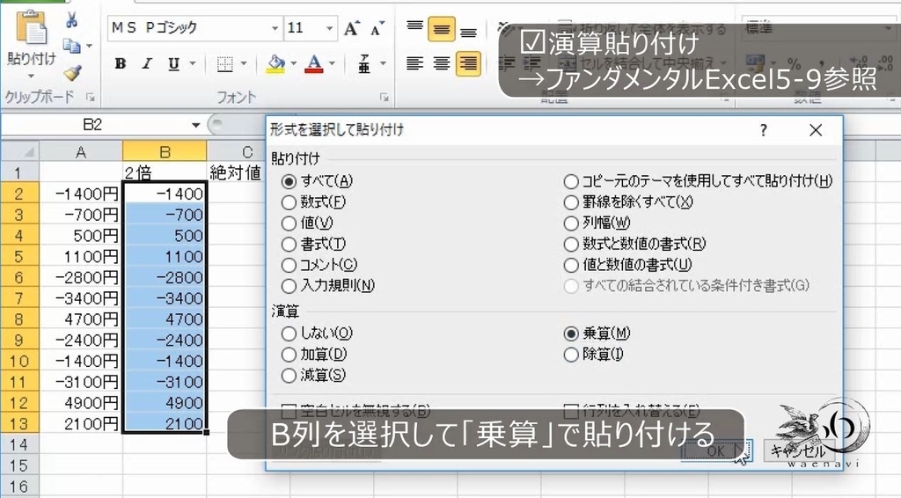Expand the Copy dropdown arrow
This screenshot has width=901, height=498.
click(89, 46)
